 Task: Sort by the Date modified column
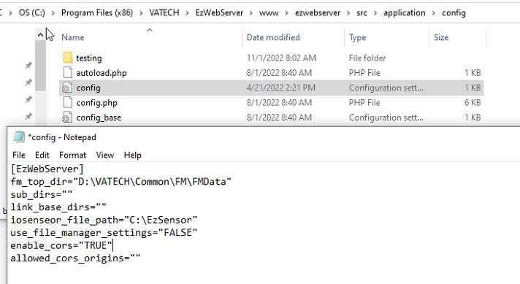pyautogui.click(x=273, y=37)
